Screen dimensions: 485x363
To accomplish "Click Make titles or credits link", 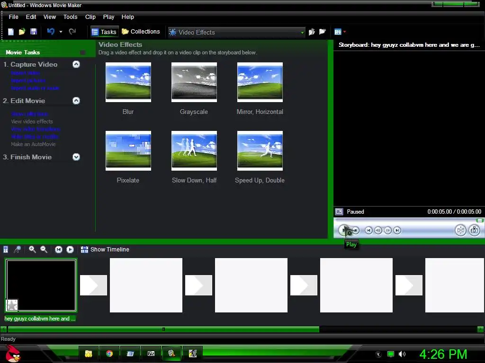I will pyautogui.click(x=35, y=137).
